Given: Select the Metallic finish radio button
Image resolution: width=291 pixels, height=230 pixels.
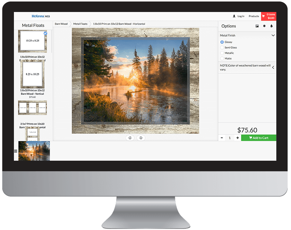Looking at the screenshot, I should point(222,53).
